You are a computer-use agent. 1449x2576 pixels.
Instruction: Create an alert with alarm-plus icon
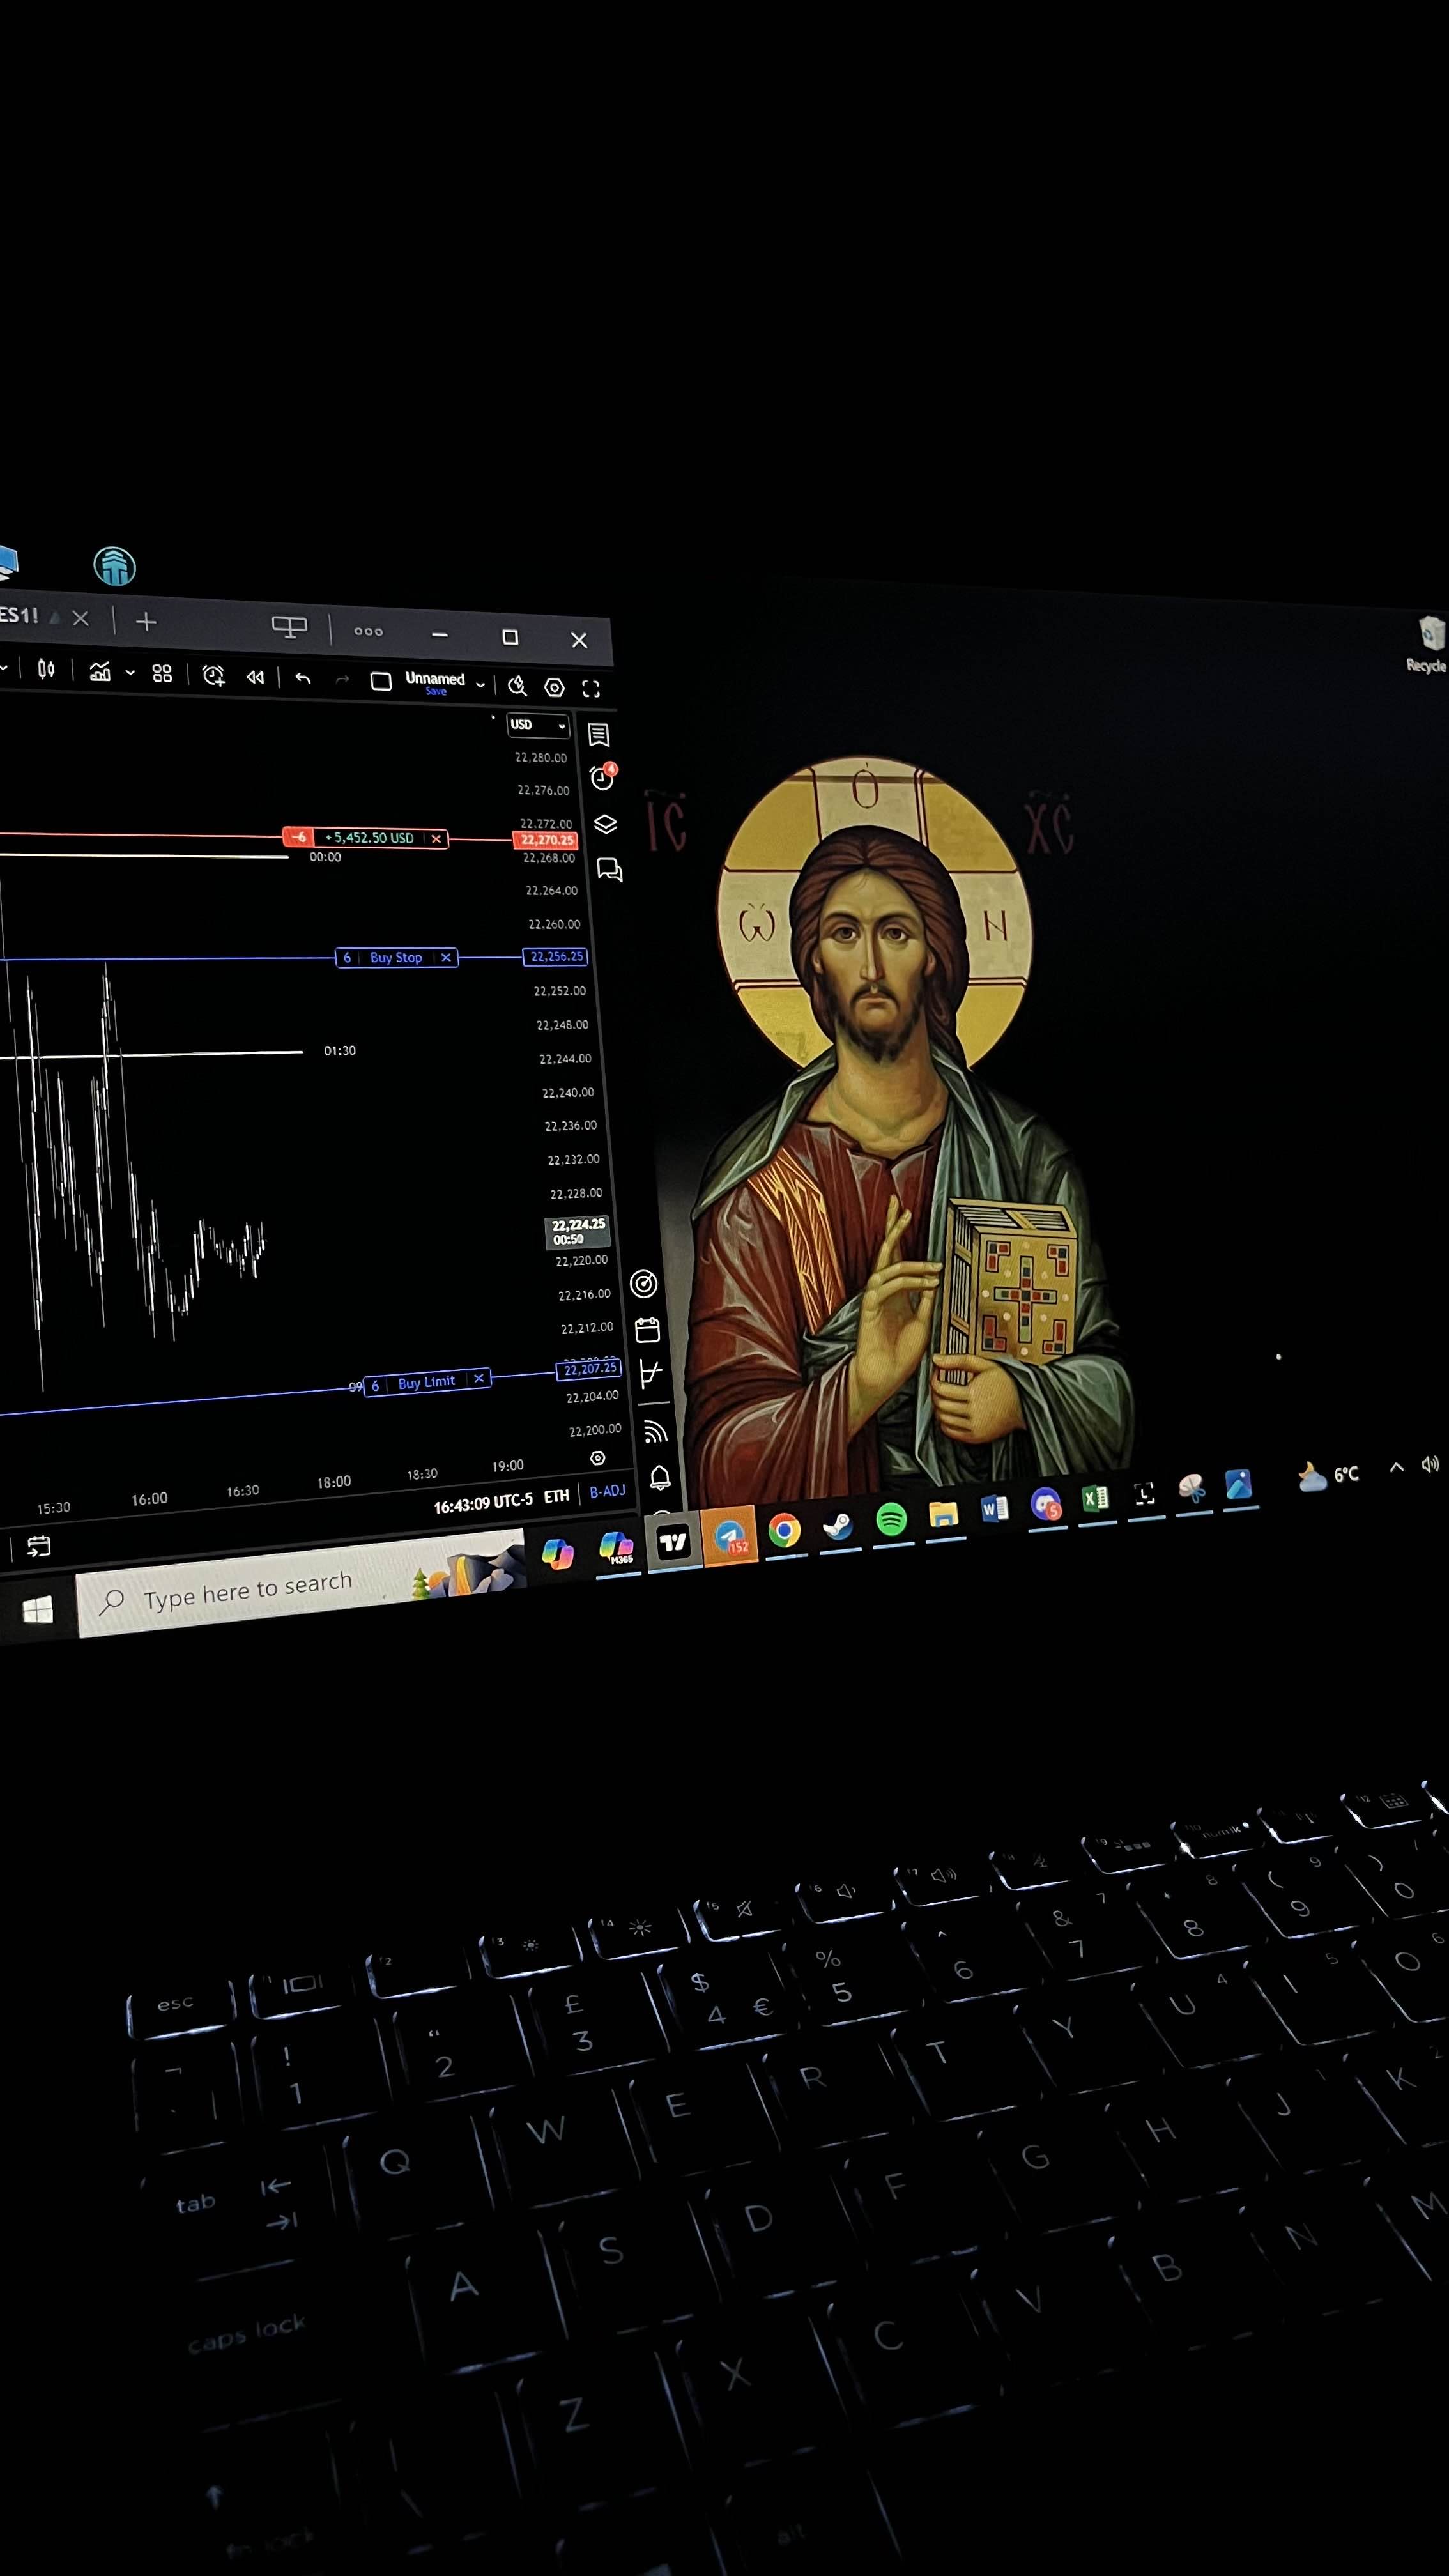[x=213, y=676]
